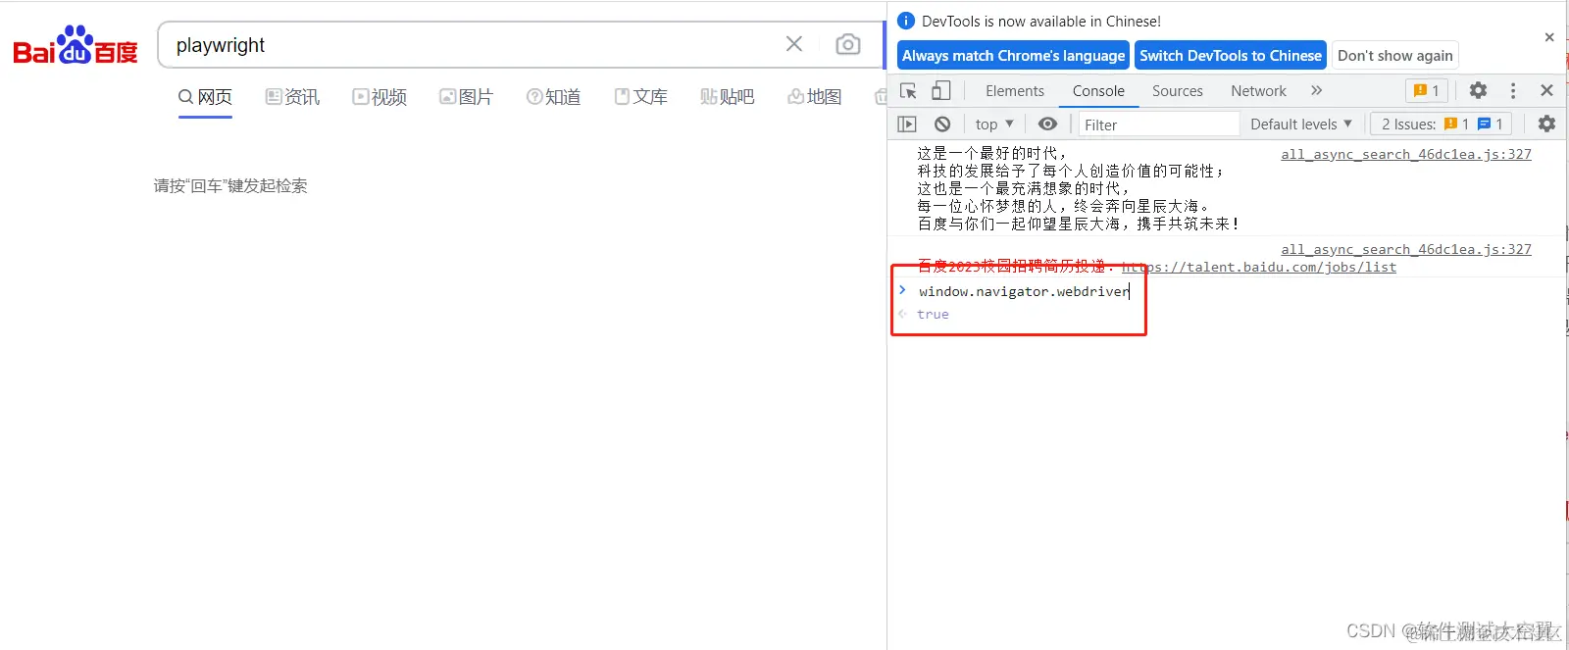This screenshot has width=1569, height=650.
Task: Clear the console with the ban icon
Action: [x=942, y=125]
